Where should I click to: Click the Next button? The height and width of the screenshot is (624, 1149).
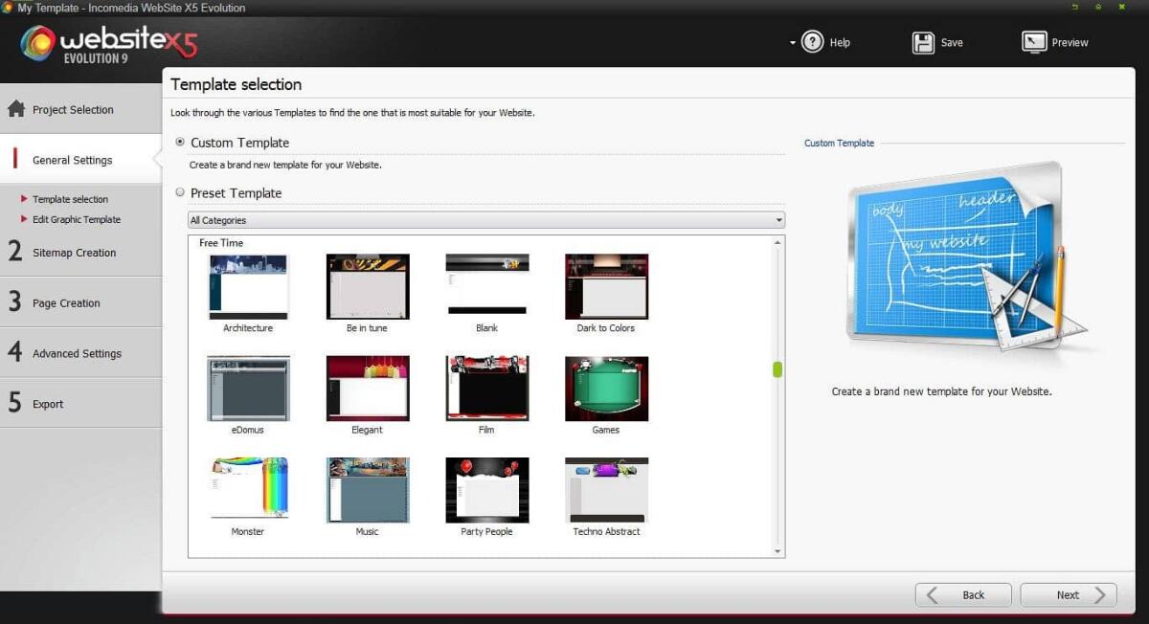[x=1067, y=594]
